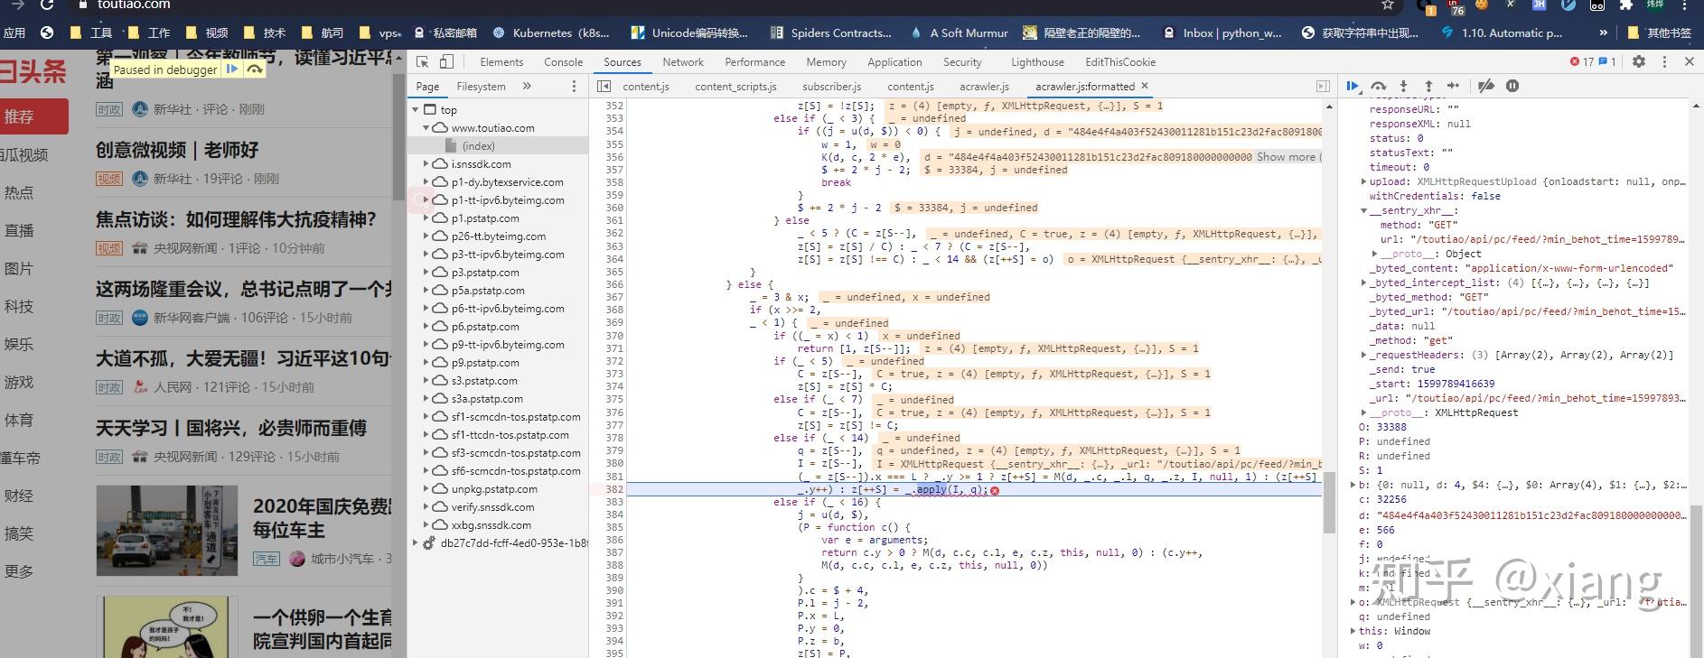
Task: Open the A Soft Murmur bookmark
Action: click(x=959, y=32)
